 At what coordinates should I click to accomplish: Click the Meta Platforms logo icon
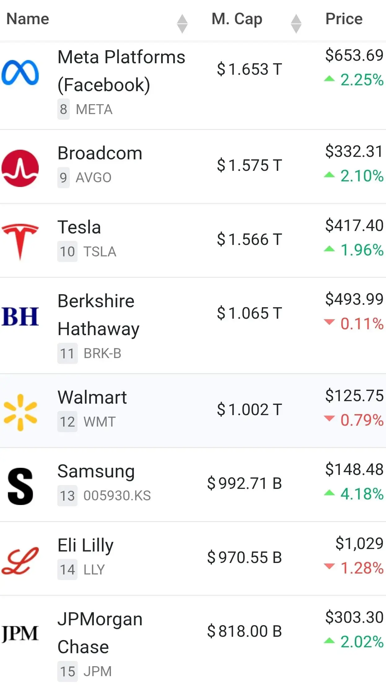(x=20, y=73)
